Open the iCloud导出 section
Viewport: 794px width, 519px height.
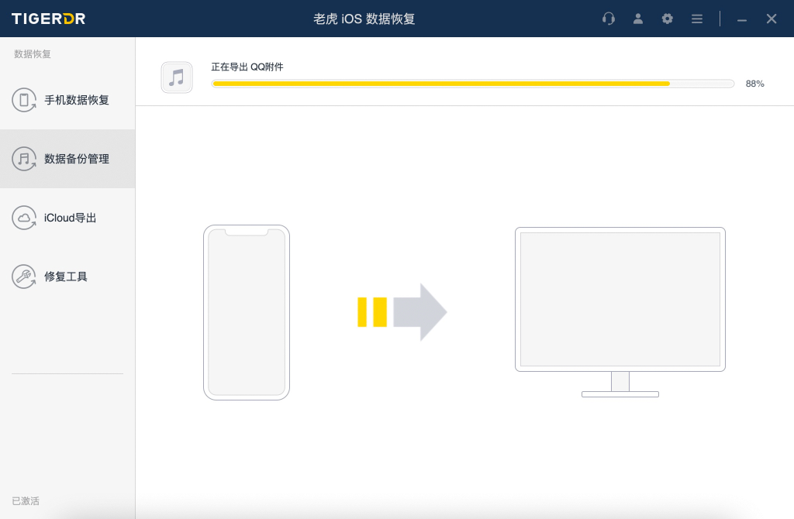tap(71, 218)
